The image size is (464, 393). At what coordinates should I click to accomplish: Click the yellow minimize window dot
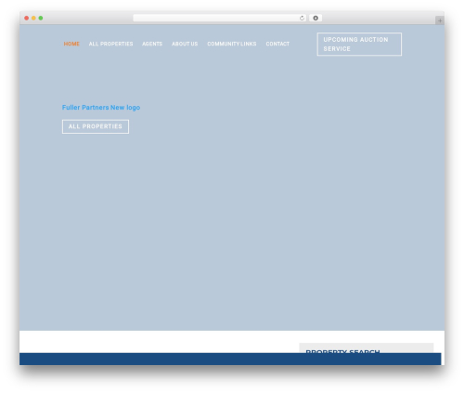[33, 19]
